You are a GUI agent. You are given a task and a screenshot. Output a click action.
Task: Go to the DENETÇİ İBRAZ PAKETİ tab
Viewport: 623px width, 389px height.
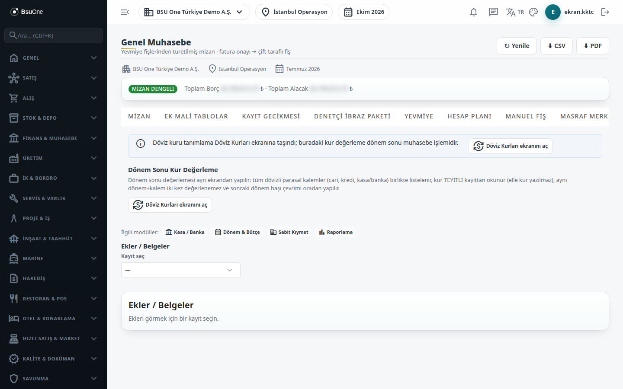pyautogui.click(x=352, y=116)
